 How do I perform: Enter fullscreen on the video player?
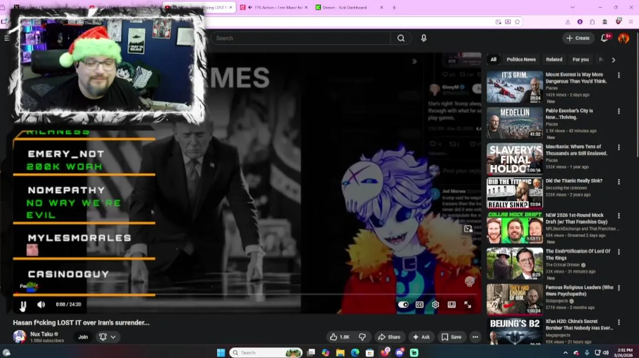pos(468,305)
